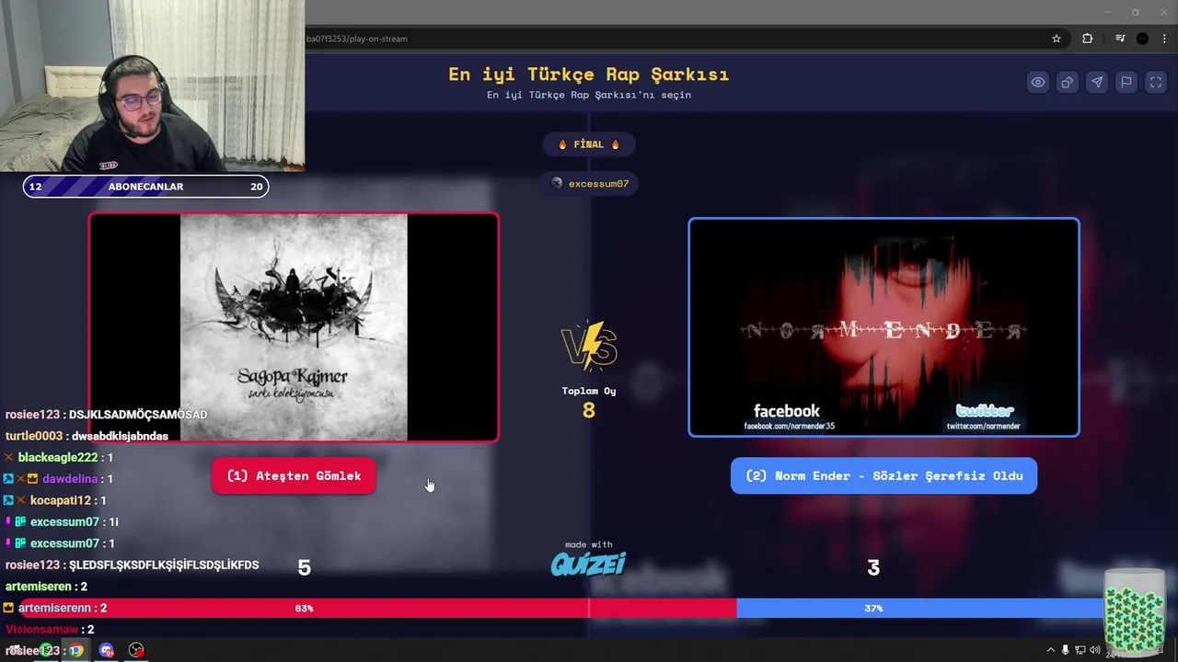1178x662 pixels.
Task: Bookmark this page with star icon
Action: [1057, 39]
